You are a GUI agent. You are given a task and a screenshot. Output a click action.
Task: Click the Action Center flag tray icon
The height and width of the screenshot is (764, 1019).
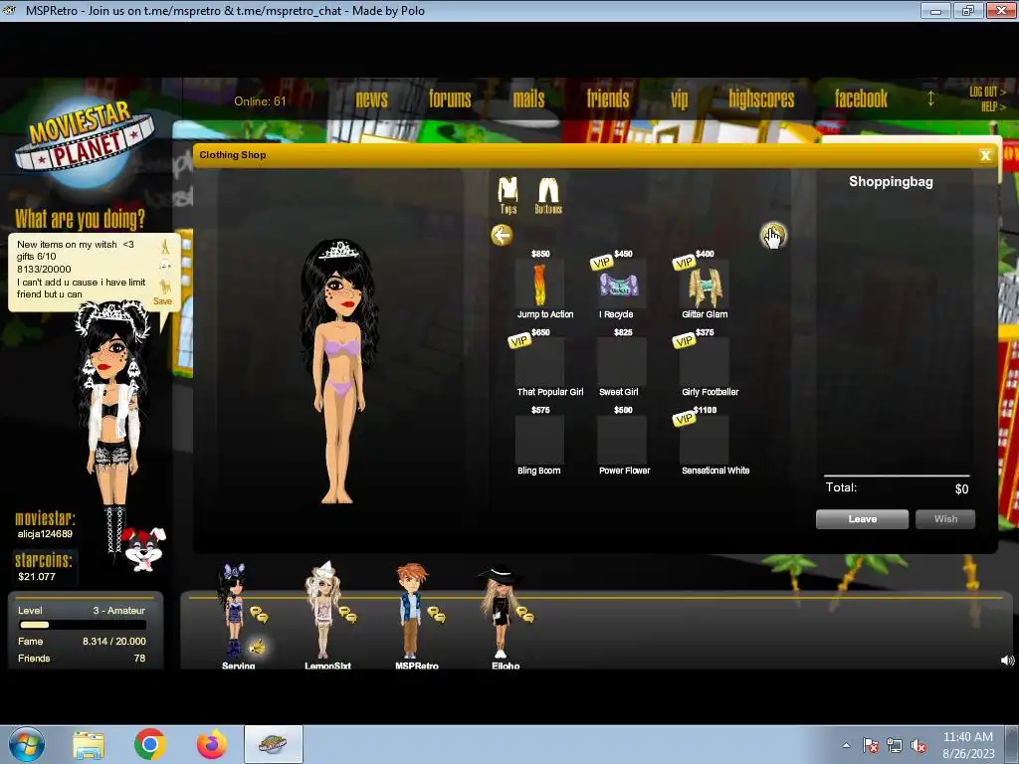pos(870,745)
